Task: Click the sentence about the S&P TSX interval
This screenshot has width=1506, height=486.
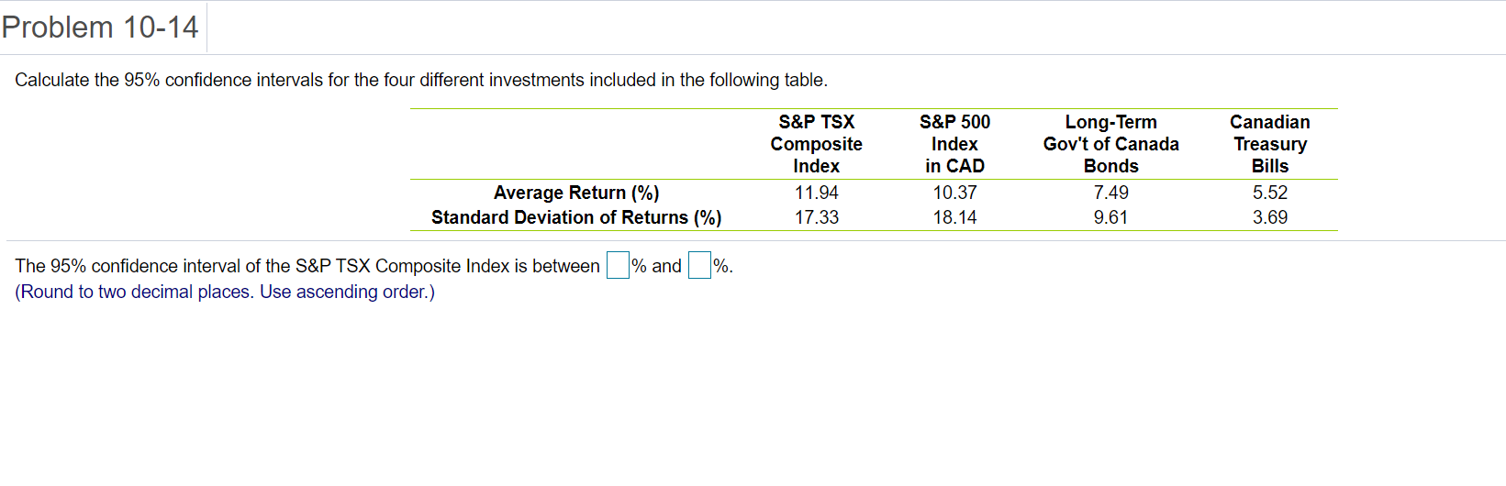Action: 307,266
